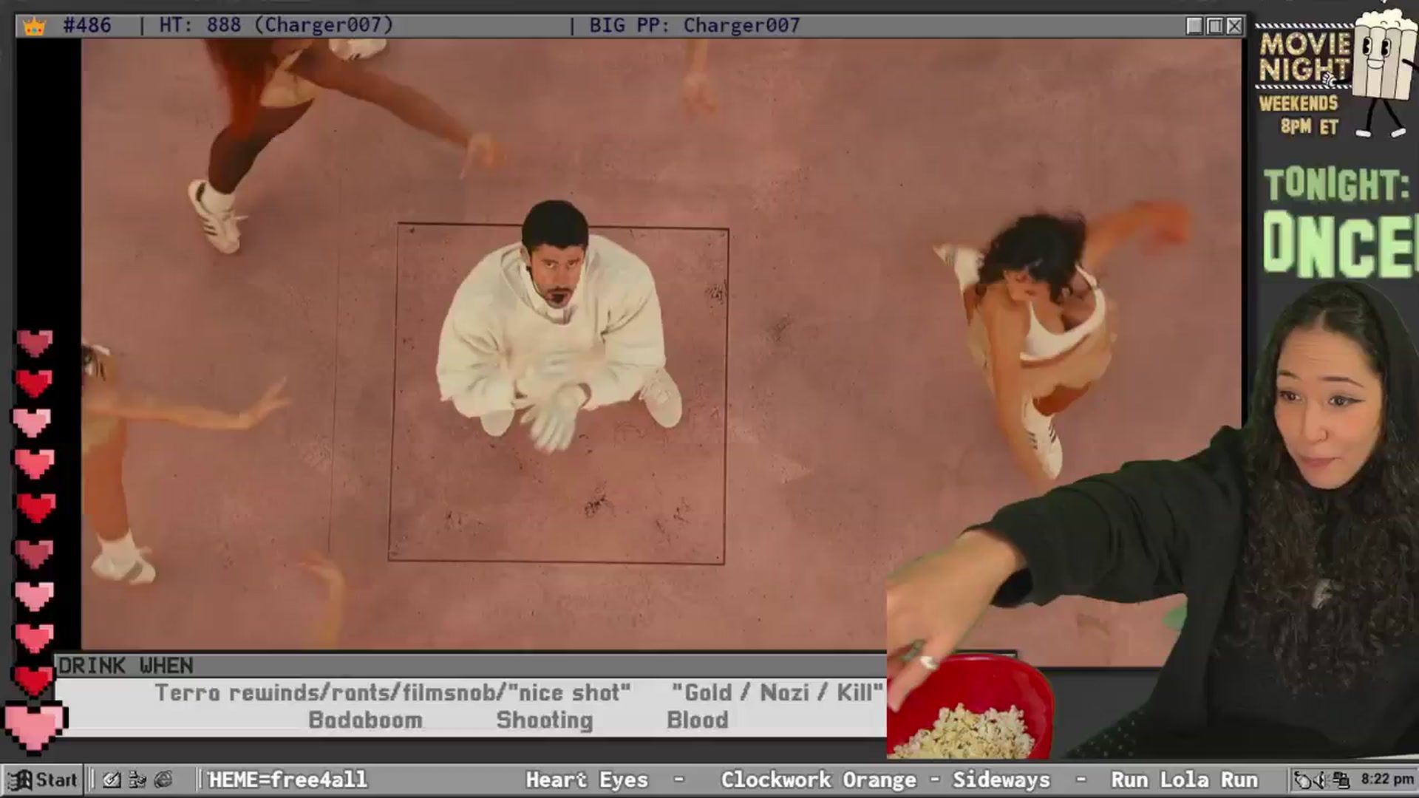Click the Shooting drink rule
Image resolution: width=1419 pixels, height=798 pixels.
point(545,720)
